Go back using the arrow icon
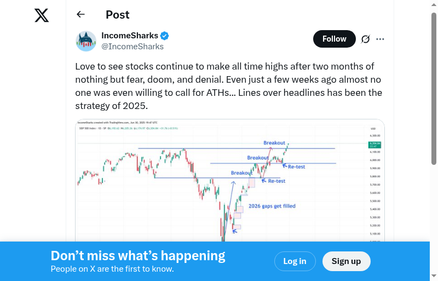 point(81,15)
